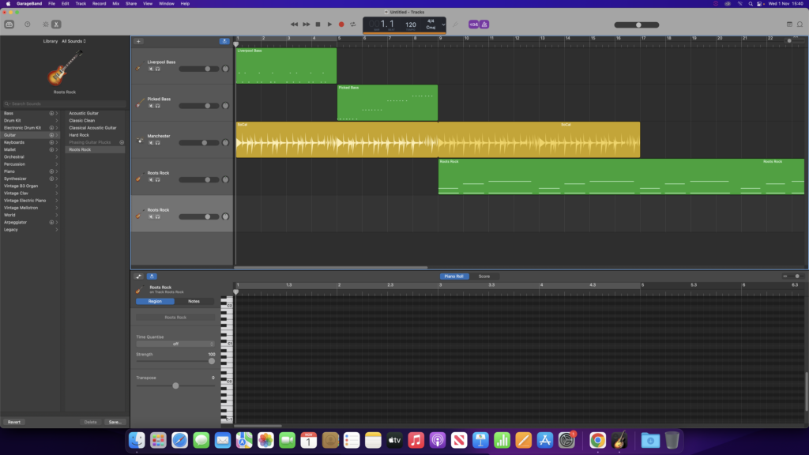Select the Picked Bass track instrument icon
Image resolution: width=809 pixels, height=455 pixels.
139,103
